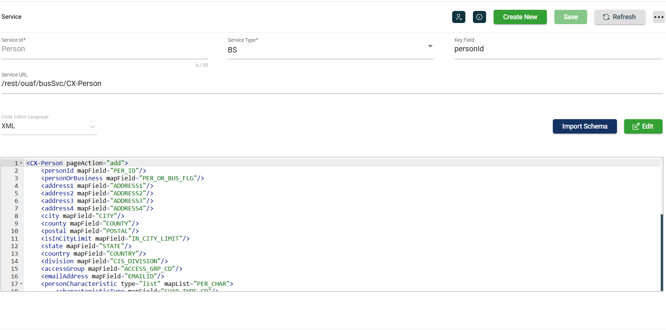Expand the Service Type dropdown
The width and height of the screenshot is (666, 330).
click(x=430, y=46)
